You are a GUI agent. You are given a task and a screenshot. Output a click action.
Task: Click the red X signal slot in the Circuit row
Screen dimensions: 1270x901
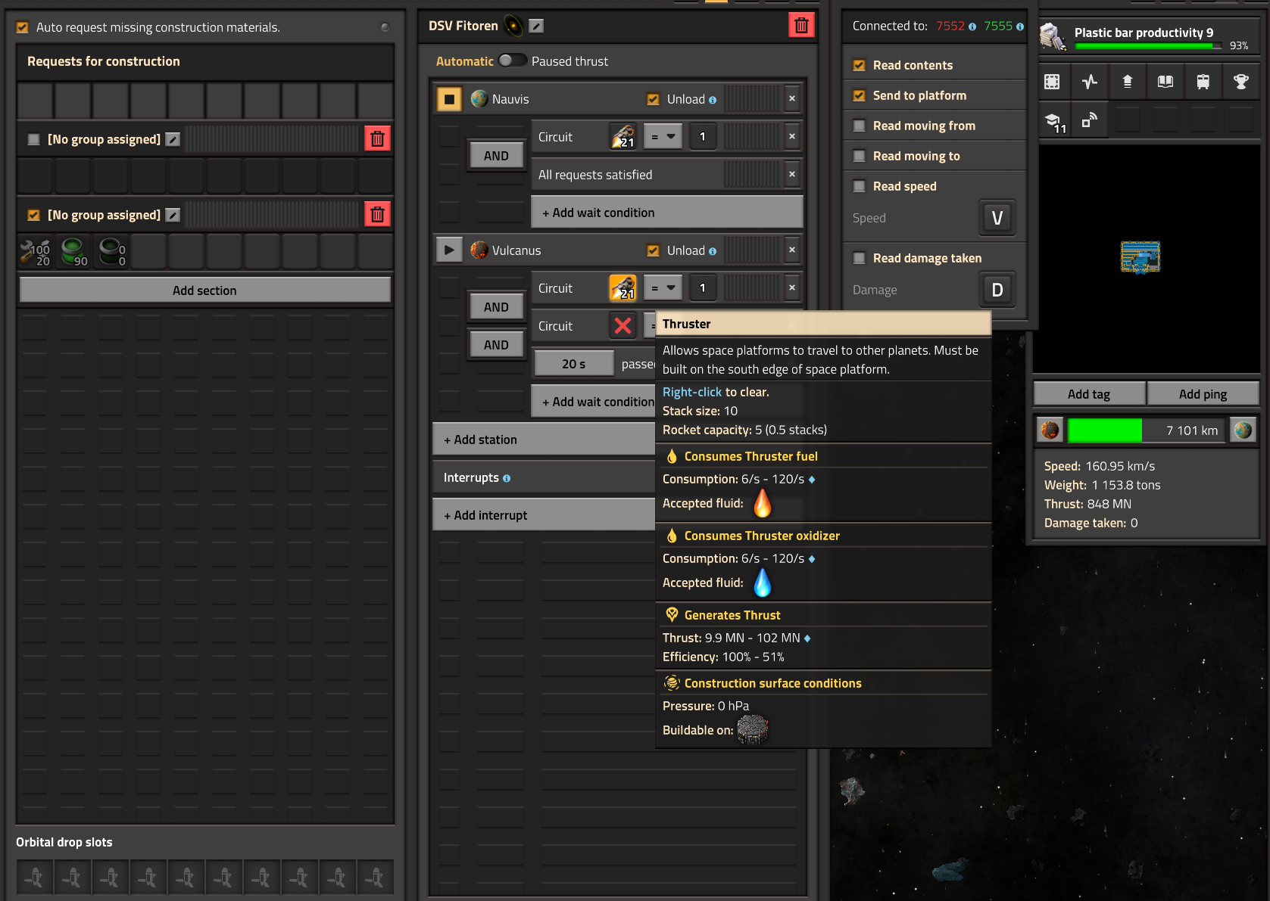(x=623, y=326)
